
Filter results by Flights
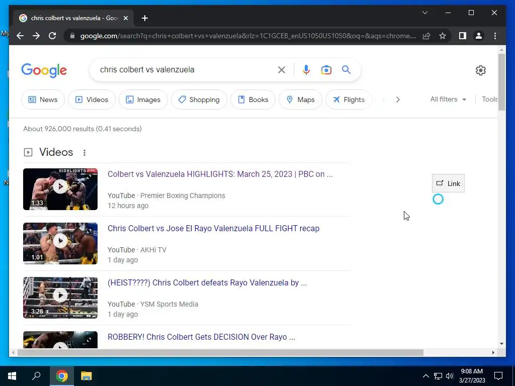click(349, 100)
